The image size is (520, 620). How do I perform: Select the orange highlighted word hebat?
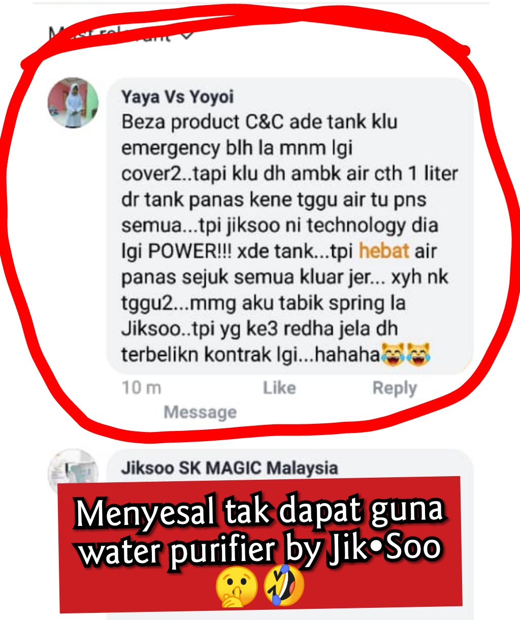click(384, 251)
